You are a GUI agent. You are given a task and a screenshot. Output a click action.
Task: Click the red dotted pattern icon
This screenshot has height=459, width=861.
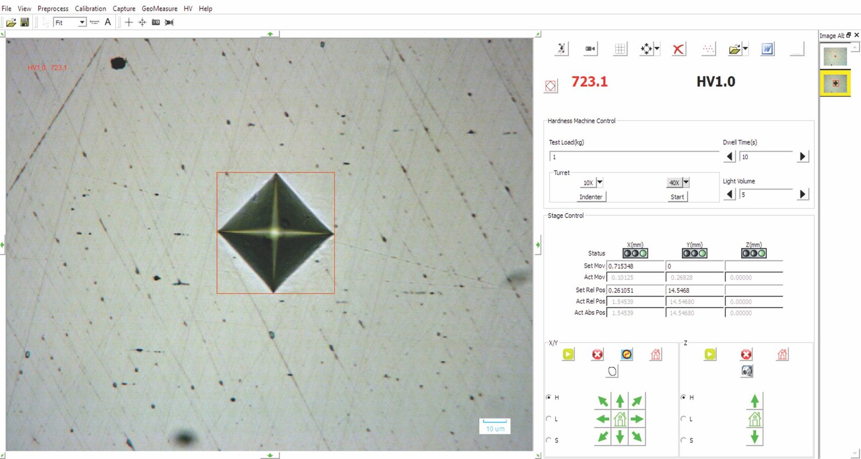click(708, 49)
